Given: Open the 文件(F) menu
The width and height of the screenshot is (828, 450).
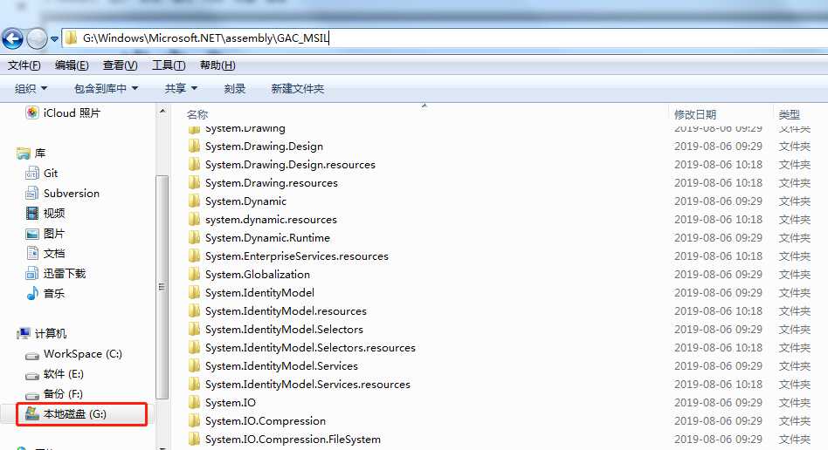Looking at the screenshot, I should [24, 65].
